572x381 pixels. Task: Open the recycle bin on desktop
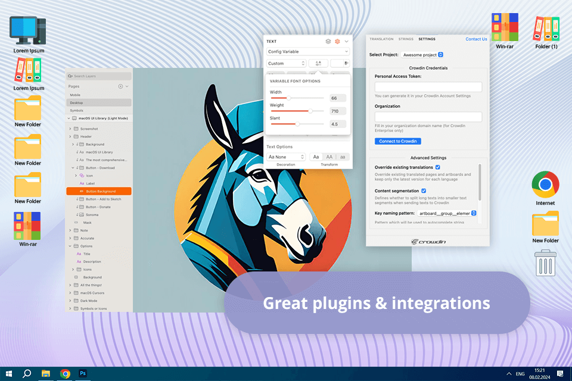pyautogui.click(x=545, y=263)
